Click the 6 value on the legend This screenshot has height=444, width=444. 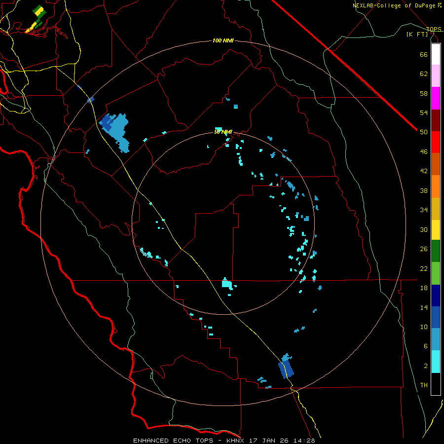[426, 346]
